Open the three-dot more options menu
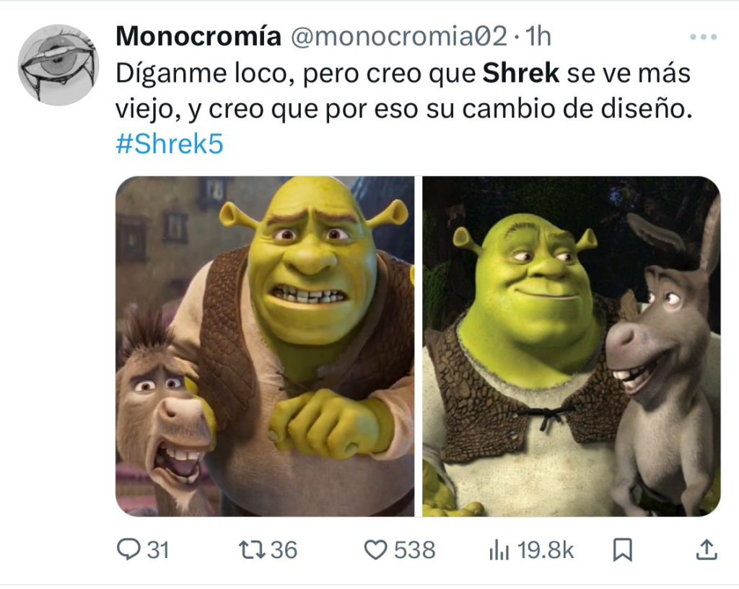 (x=703, y=37)
